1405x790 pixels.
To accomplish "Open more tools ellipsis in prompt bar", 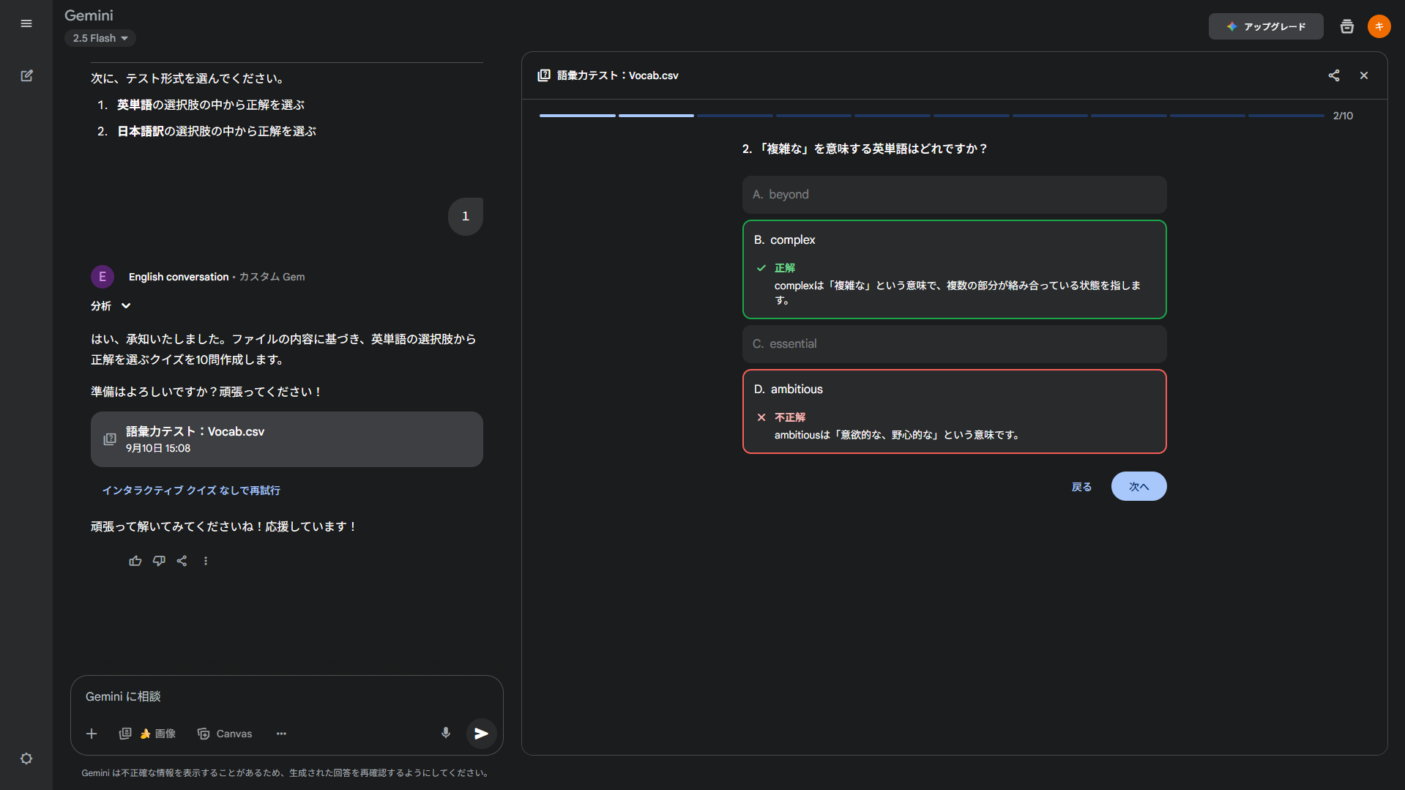I will (x=281, y=734).
